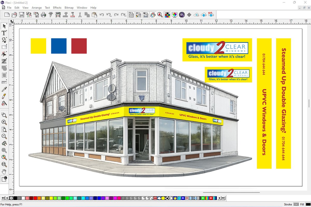311x207 pixels.
Task: Click the color monitor profile icon
Action: 174,14
